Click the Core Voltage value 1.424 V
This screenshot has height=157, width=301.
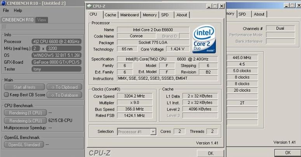[177, 49]
